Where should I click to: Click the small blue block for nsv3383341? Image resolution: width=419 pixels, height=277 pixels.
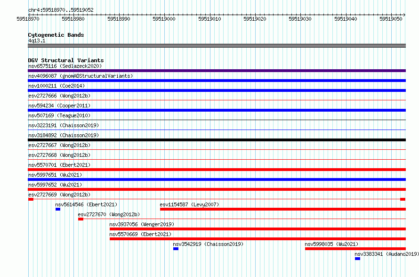pyautogui.click(x=357, y=259)
